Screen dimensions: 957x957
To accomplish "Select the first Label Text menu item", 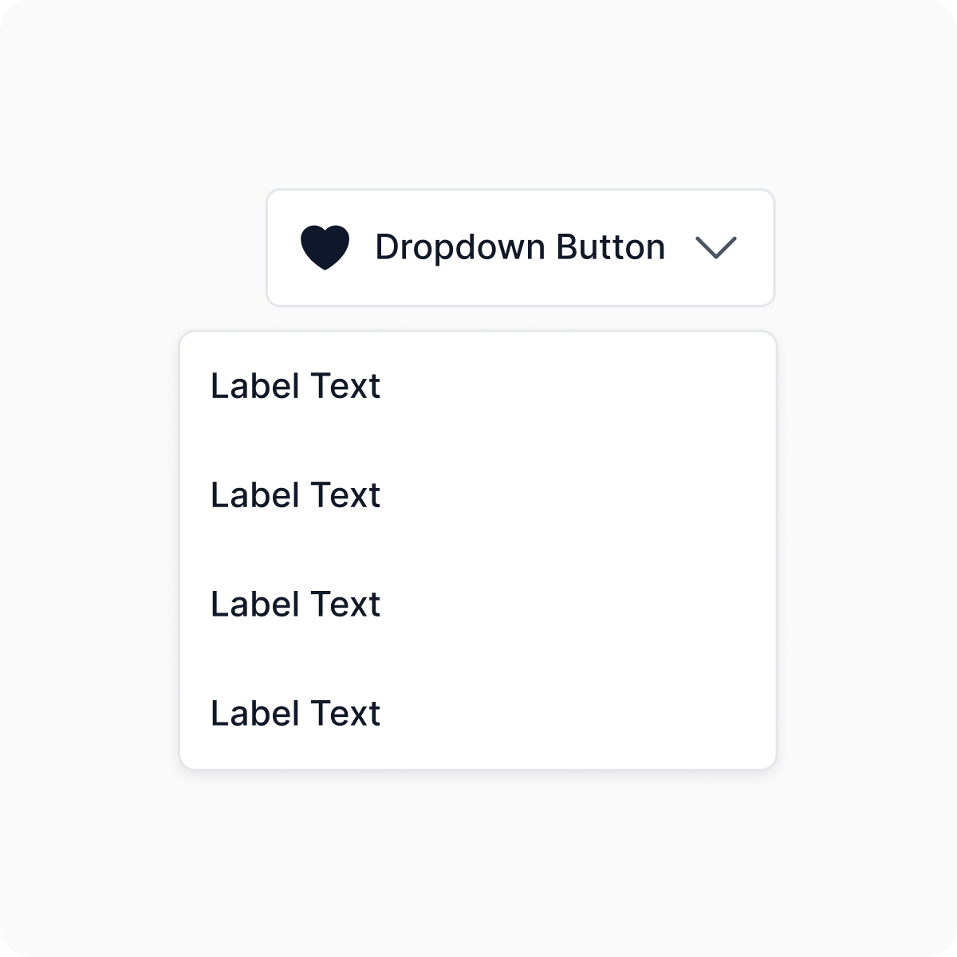I will 296,386.
